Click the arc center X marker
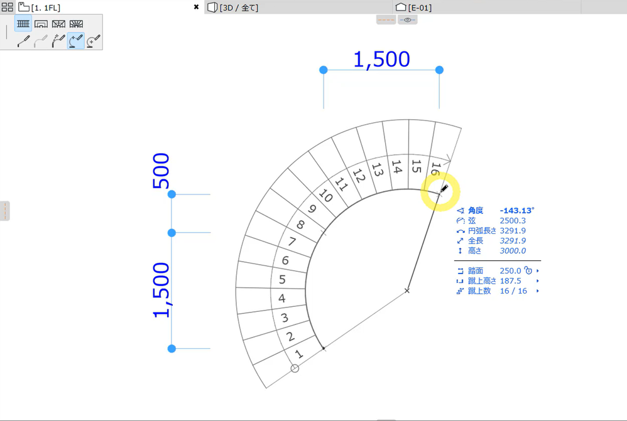 tap(406, 290)
